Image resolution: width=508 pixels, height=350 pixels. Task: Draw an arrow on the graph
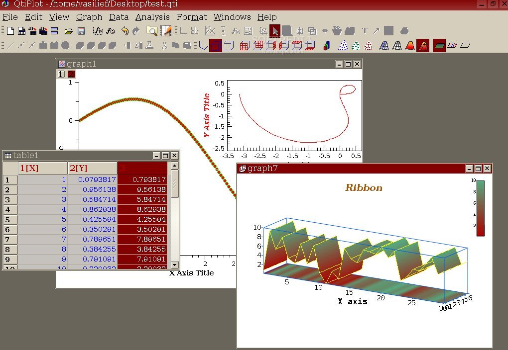(377, 31)
